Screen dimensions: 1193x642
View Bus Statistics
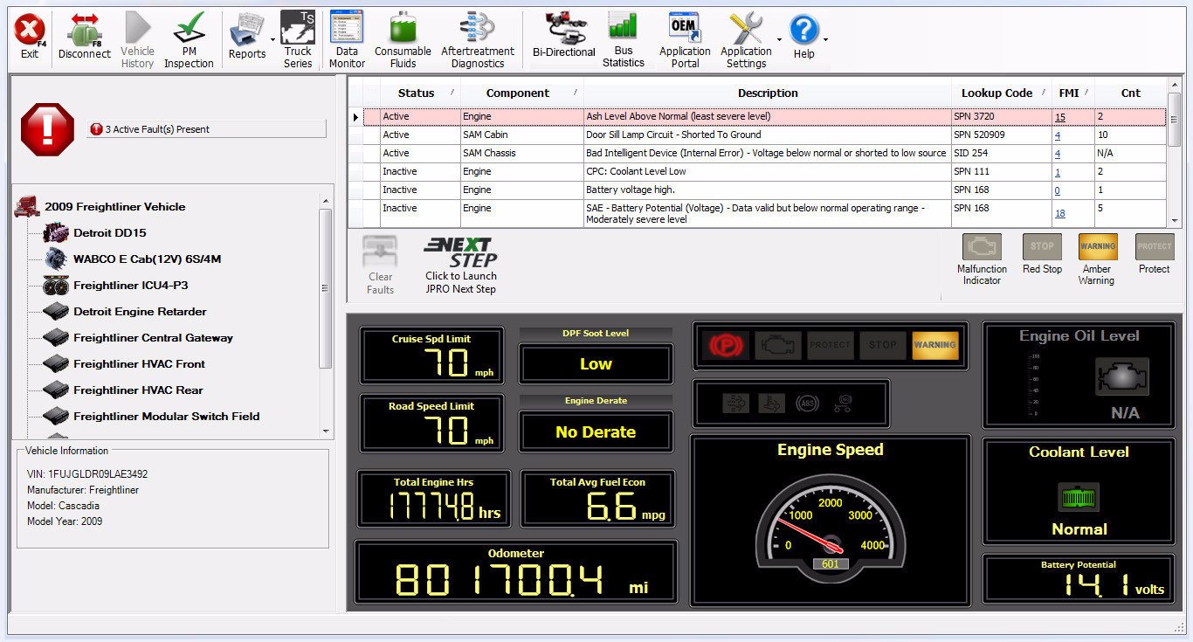624,35
